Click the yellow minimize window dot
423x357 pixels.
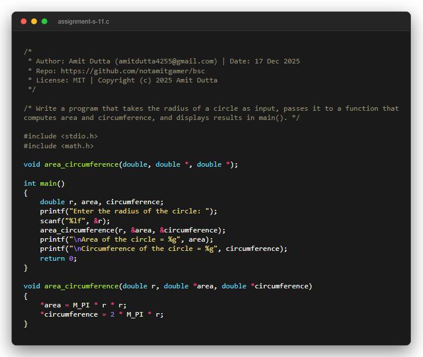click(x=34, y=21)
